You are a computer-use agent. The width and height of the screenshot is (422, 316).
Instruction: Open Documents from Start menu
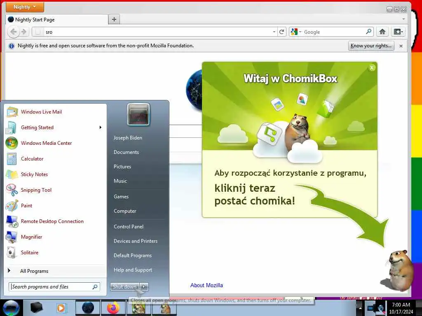(126, 152)
